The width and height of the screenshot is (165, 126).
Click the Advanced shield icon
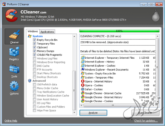[x=30, y=81]
